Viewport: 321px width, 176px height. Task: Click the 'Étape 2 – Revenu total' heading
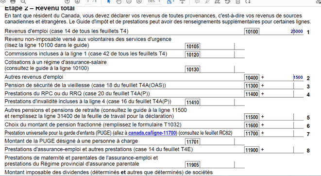(39, 9)
